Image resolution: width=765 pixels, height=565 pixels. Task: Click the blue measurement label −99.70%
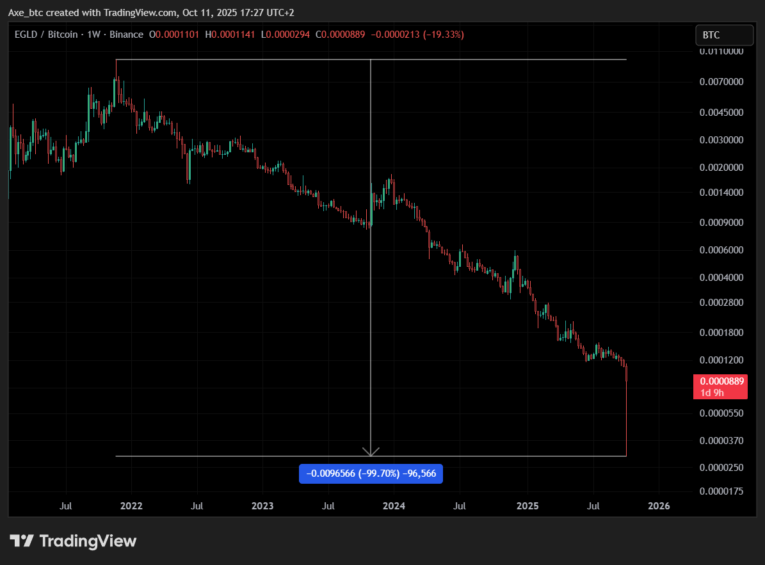tap(371, 474)
